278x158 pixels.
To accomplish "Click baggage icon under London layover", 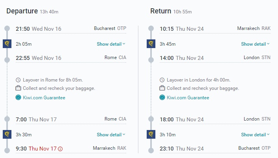I will 162,88.
